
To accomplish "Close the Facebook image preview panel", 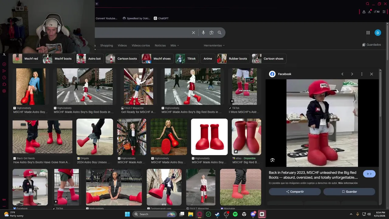I will [371, 74].
